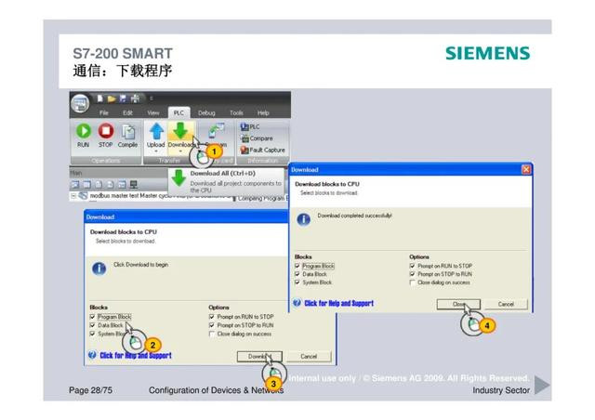Screen dimensions: 595x420
Task: Open the Edit ribbon tab
Action: (x=127, y=112)
